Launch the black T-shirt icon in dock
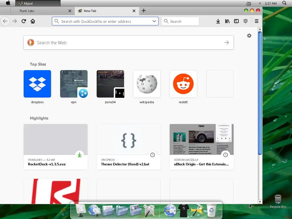The height and width of the screenshot is (219, 292). pos(184,211)
